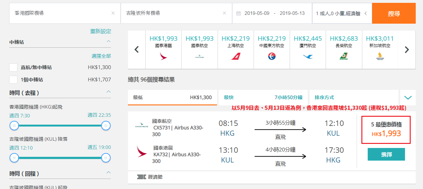Collapse the 中轉站 filter section
This screenshot has width=423, height=189.
(x=108, y=41)
